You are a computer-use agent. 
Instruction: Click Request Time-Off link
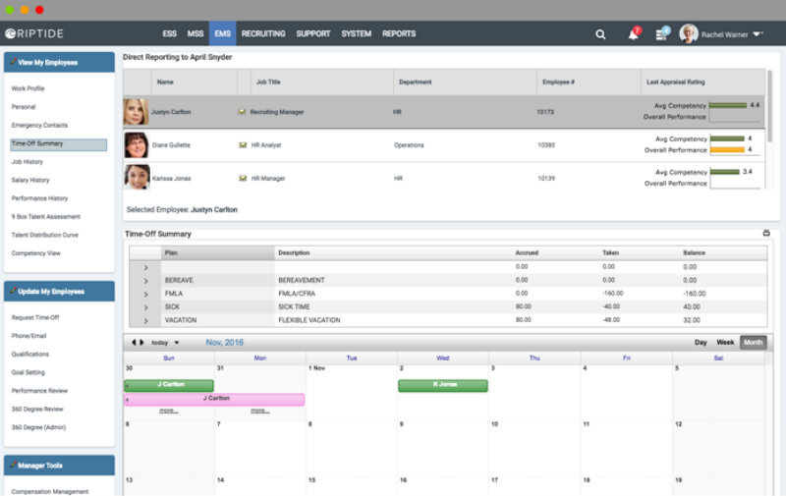pyautogui.click(x=35, y=317)
